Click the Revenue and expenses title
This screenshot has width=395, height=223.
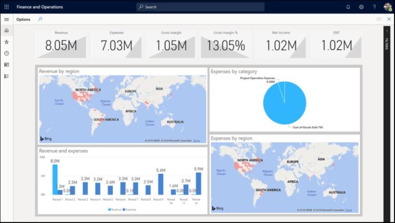coord(64,151)
